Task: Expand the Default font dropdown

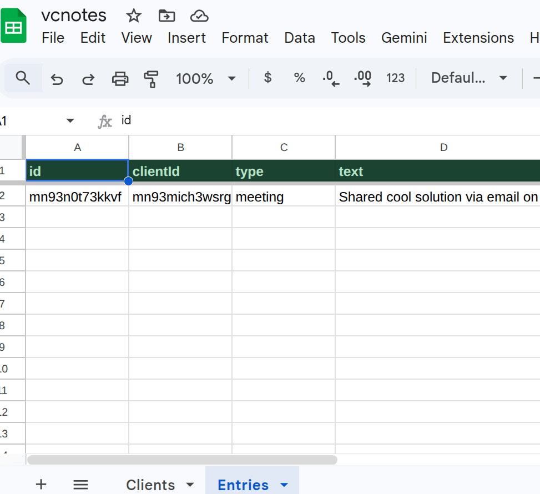Action: pyautogui.click(x=469, y=78)
